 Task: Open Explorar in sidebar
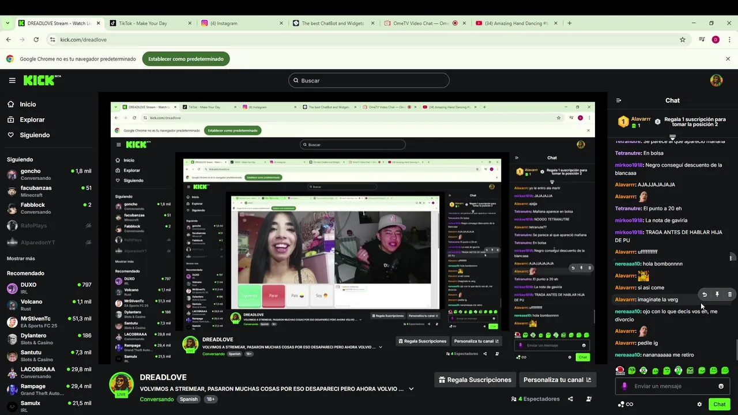pyautogui.click(x=32, y=120)
